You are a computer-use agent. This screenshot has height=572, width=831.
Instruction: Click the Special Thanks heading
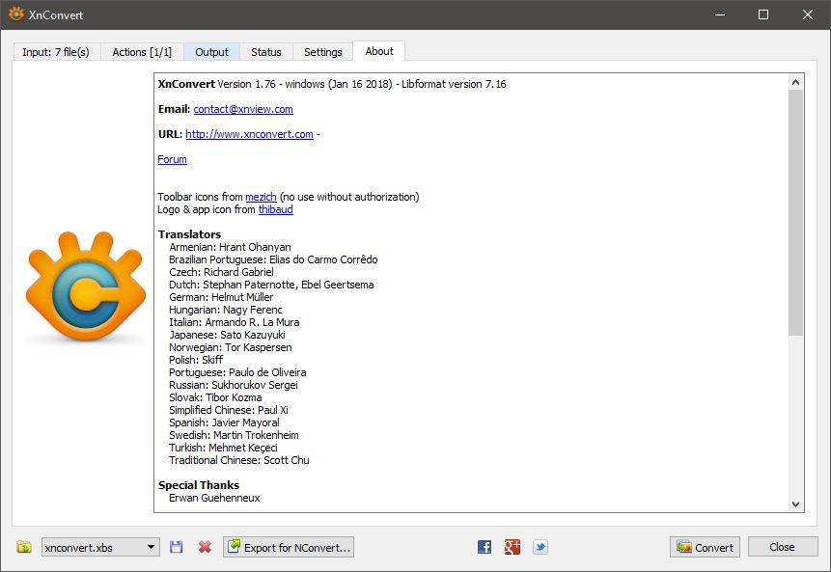point(199,486)
